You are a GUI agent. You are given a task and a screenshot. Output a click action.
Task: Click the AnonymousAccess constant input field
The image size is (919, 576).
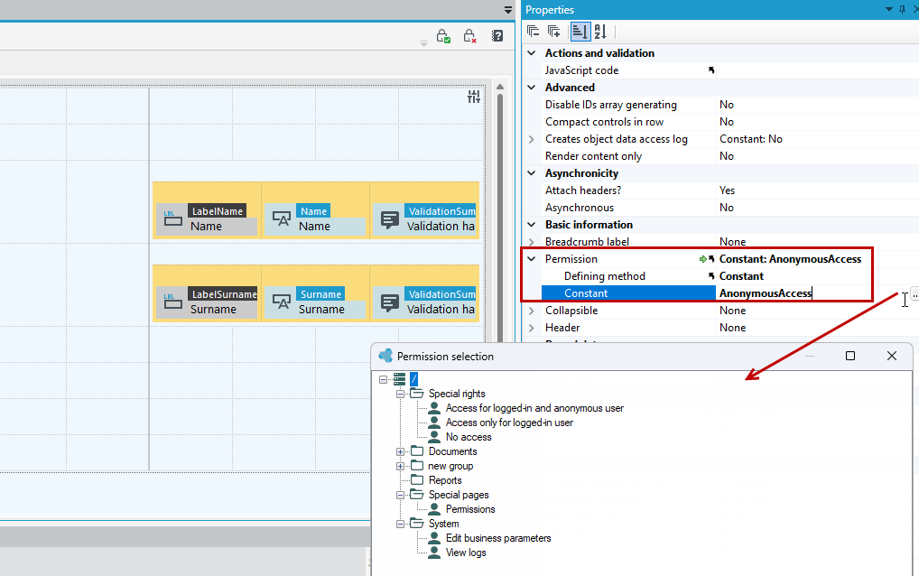813,293
